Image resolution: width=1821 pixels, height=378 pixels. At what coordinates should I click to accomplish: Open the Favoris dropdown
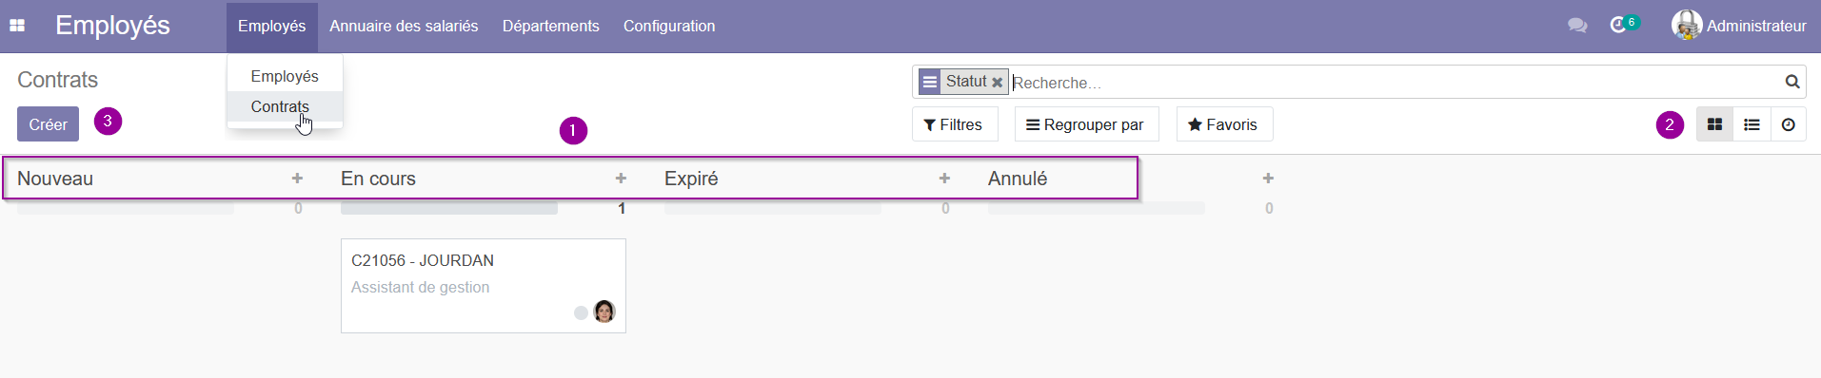1224,124
